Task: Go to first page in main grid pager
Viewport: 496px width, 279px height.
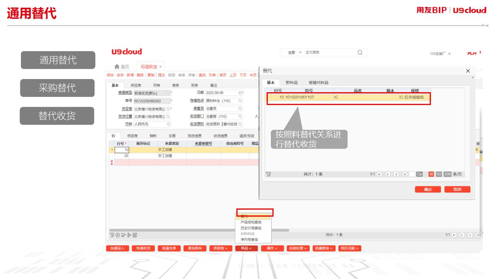Action: click(x=454, y=235)
